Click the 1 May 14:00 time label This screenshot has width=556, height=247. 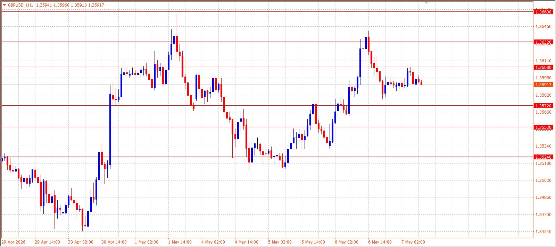point(180,242)
